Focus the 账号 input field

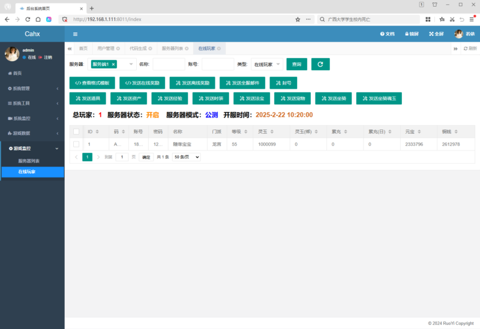218,64
